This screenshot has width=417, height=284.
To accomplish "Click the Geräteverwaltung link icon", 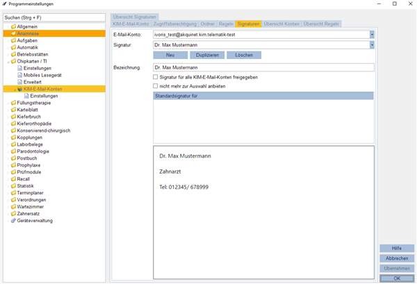I will click(x=13, y=221).
